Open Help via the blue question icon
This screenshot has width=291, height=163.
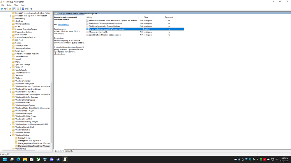pos(23,9)
